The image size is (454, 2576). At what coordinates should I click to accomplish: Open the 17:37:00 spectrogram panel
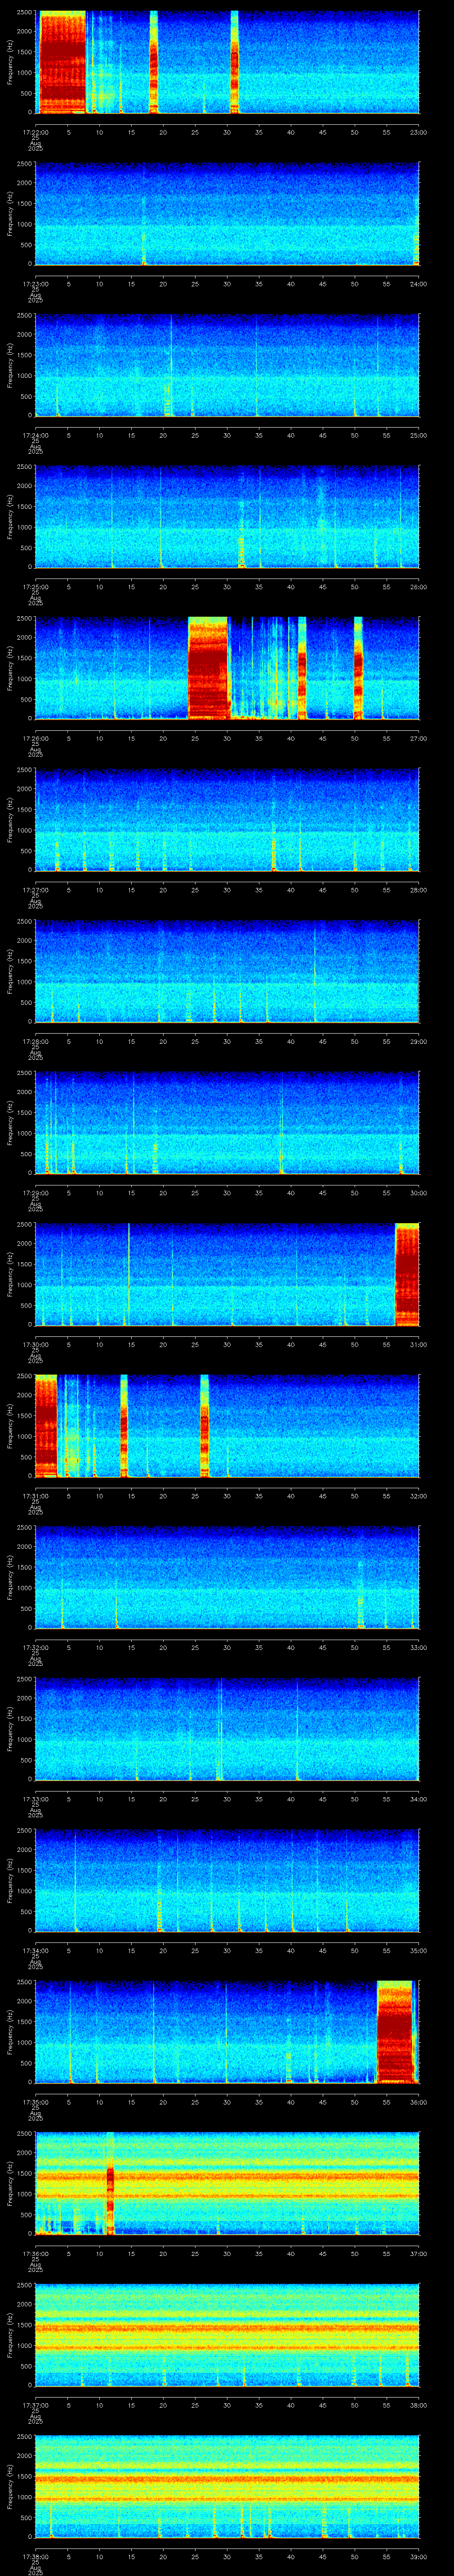tap(227, 2335)
